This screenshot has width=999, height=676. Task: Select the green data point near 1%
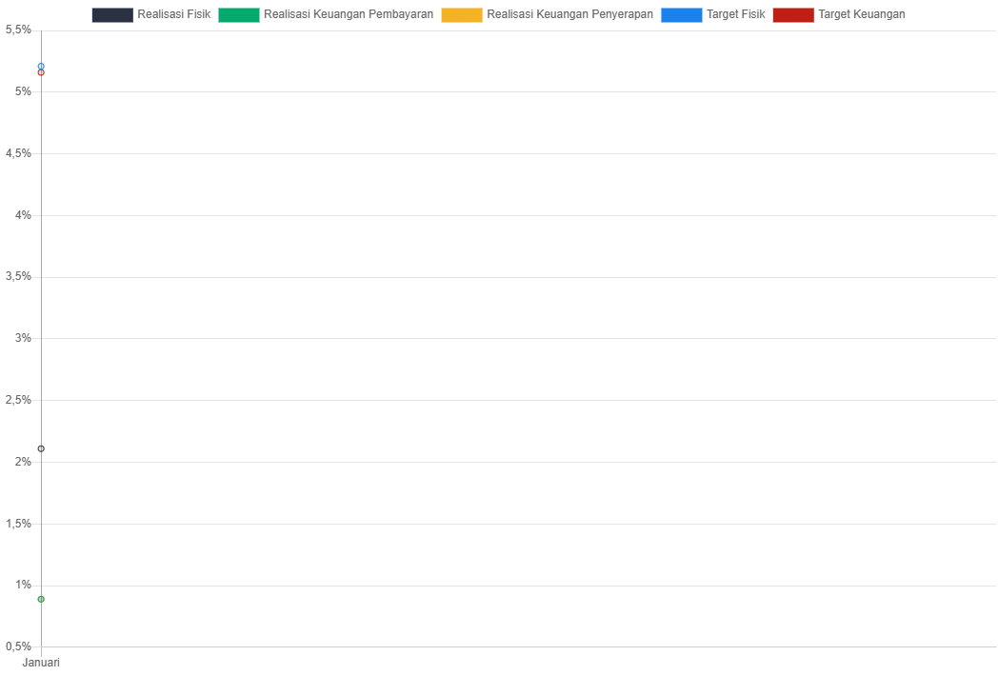click(41, 599)
